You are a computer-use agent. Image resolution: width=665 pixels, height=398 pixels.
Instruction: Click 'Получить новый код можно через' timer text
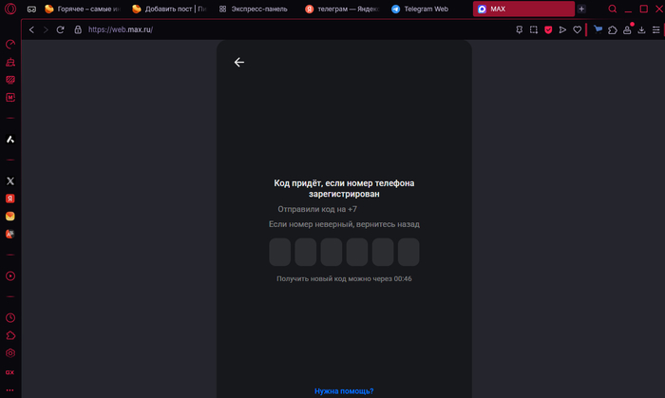(x=344, y=279)
